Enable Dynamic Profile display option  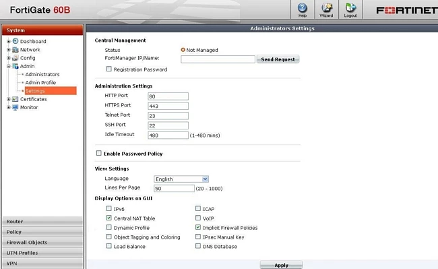(x=109, y=227)
